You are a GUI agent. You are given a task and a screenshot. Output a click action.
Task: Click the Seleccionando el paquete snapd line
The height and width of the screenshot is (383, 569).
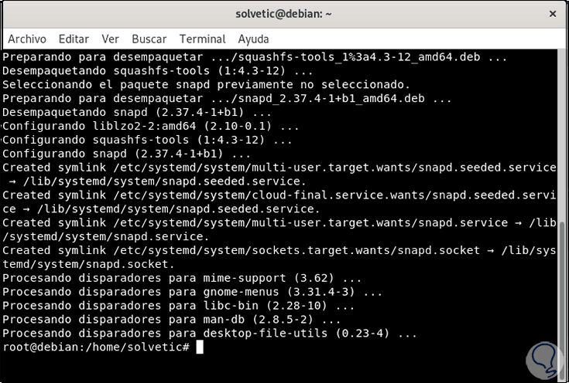(x=206, y=84)
